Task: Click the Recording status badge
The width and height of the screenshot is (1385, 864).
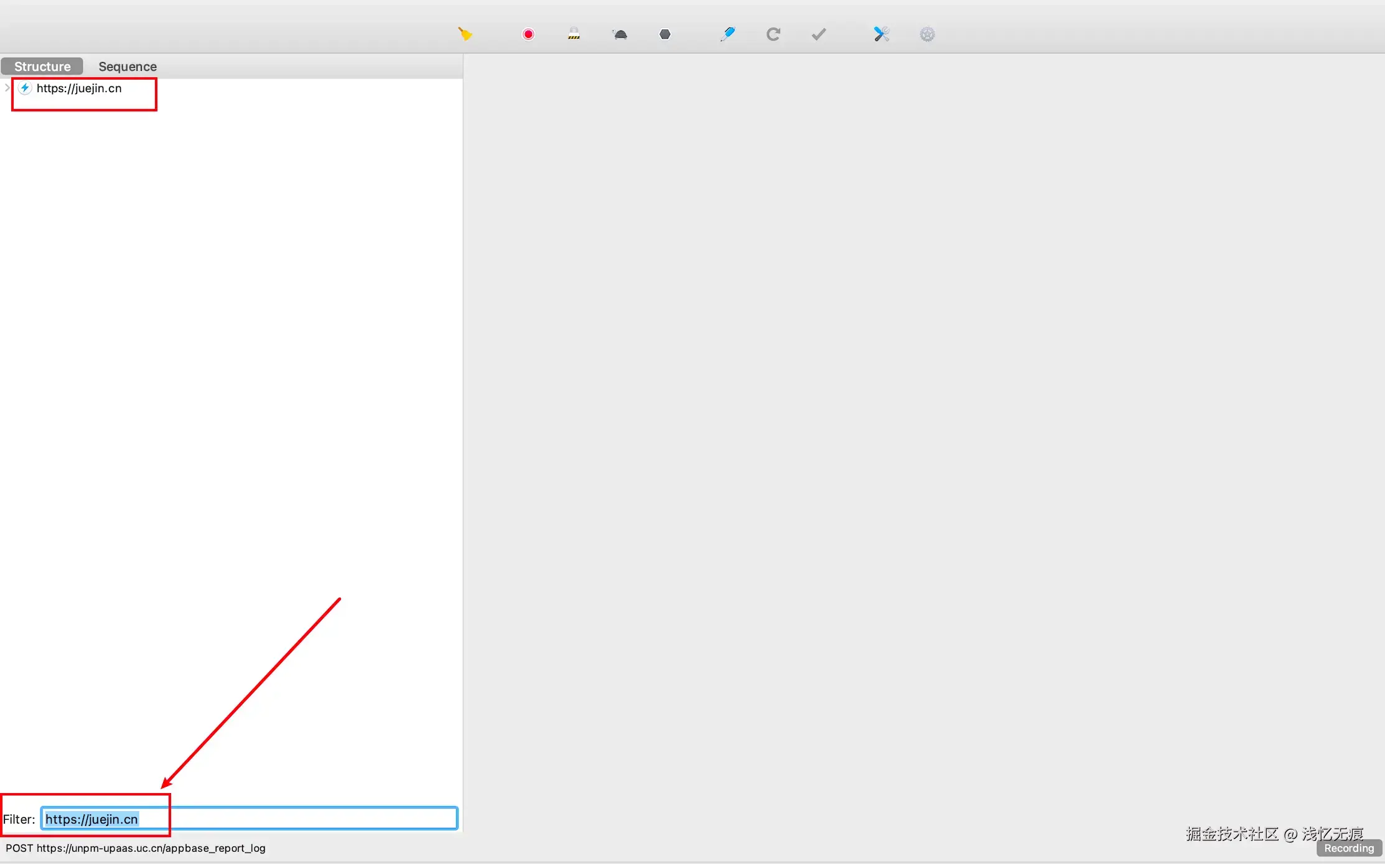Action: (x=1349, y=848)
